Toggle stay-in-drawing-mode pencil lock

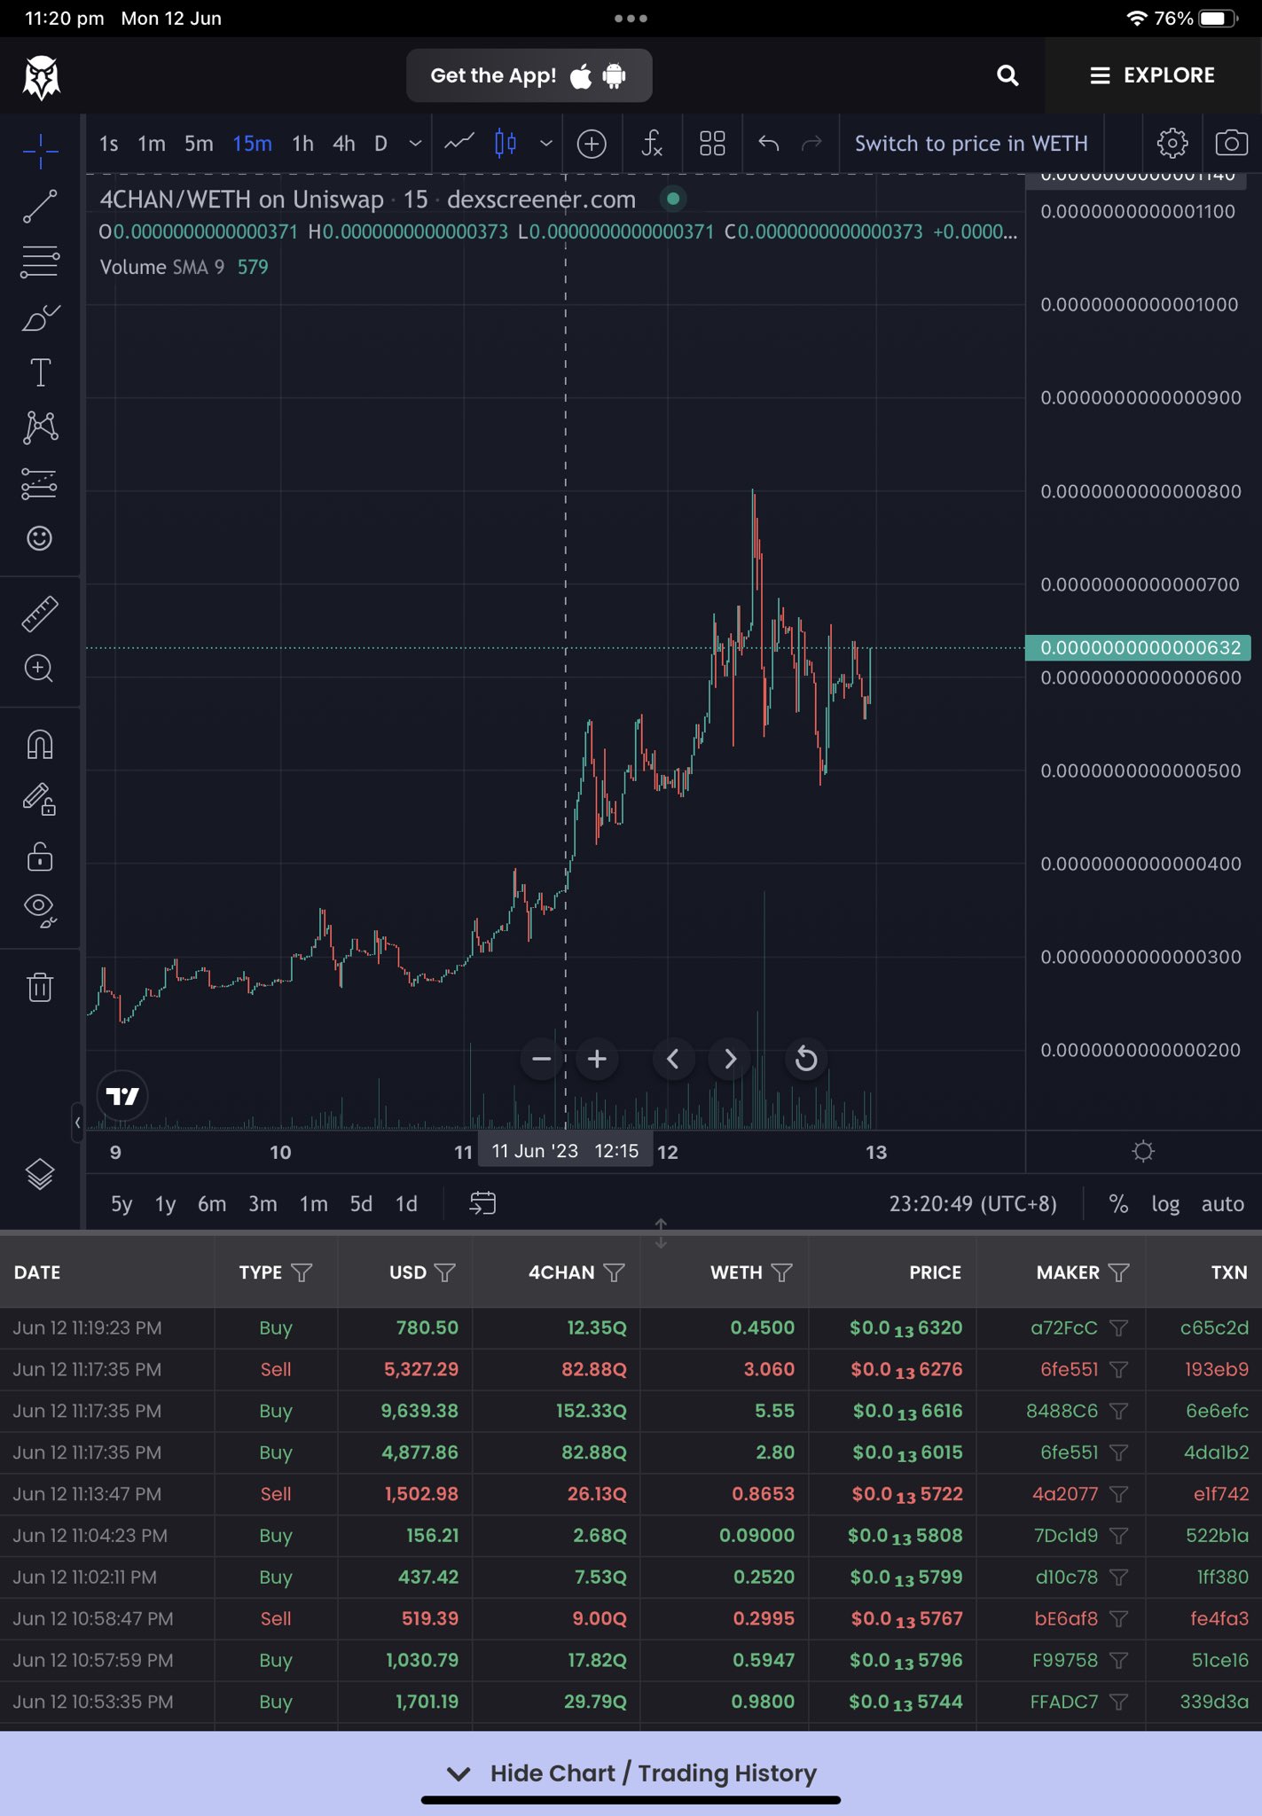(x=40, y=799)
